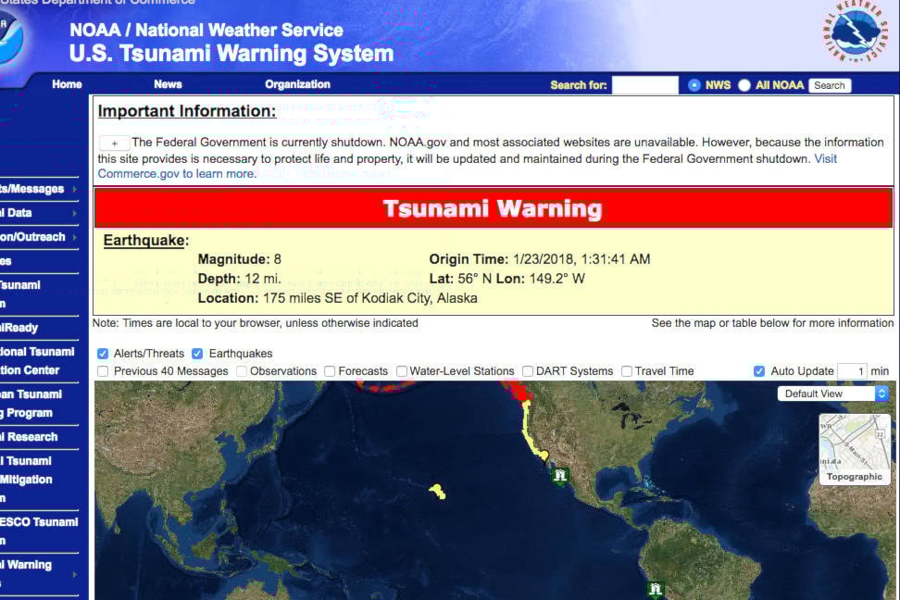Open the Default View dropdown

[831, 393]
